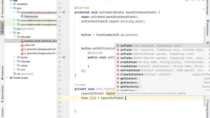Image resolution: width=210 pixels, height=118 pixels.
Task: Choose getContext() completion suggestion
Action: pos(162,79)
